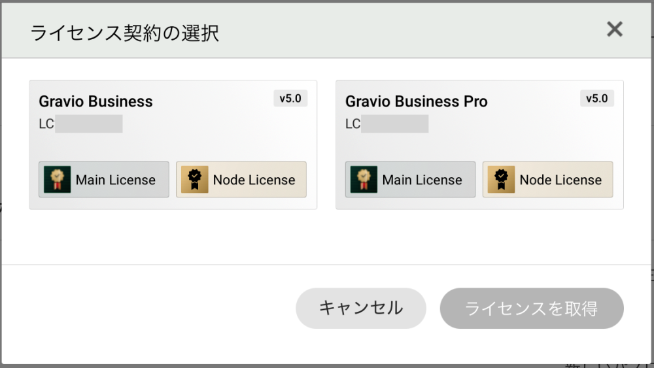The width and height of the screenshot is (654, 368).
Task: Click the v5.0 badge on Gravio Business Pro card
Action: (597, 98)
